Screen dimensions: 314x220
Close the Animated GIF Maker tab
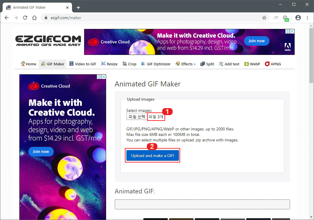click(x=67, y=8)
